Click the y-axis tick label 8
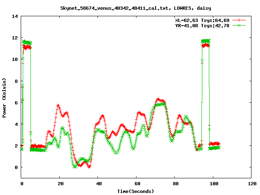 tap(16, 81)
